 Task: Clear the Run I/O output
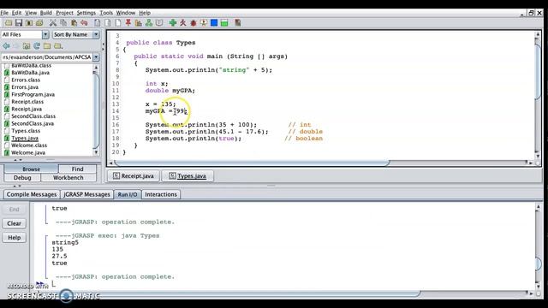coord(14,223)
